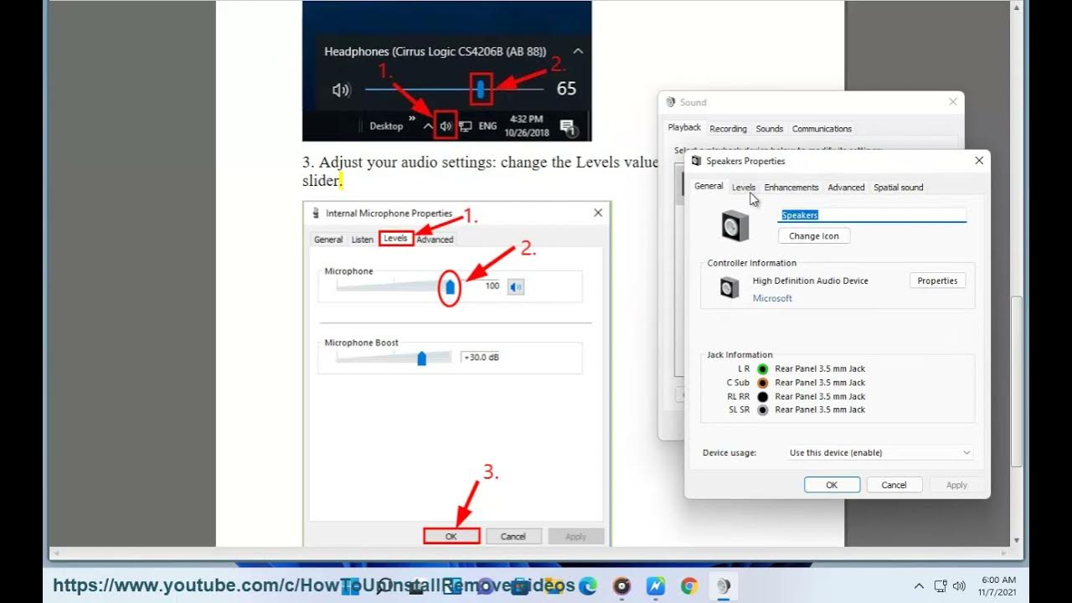Click the gray SL SR jack indicator

[x=762, y=410]
